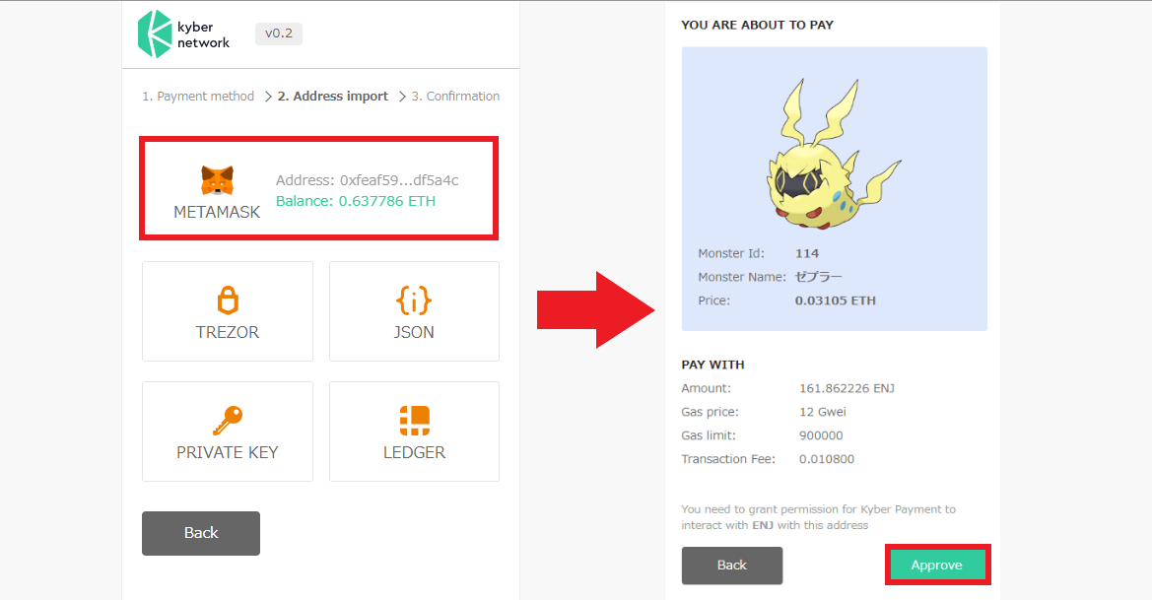1152x600 pixels.
Task: Click Balance 0.637786 ETH text
Action: [356, 201]
